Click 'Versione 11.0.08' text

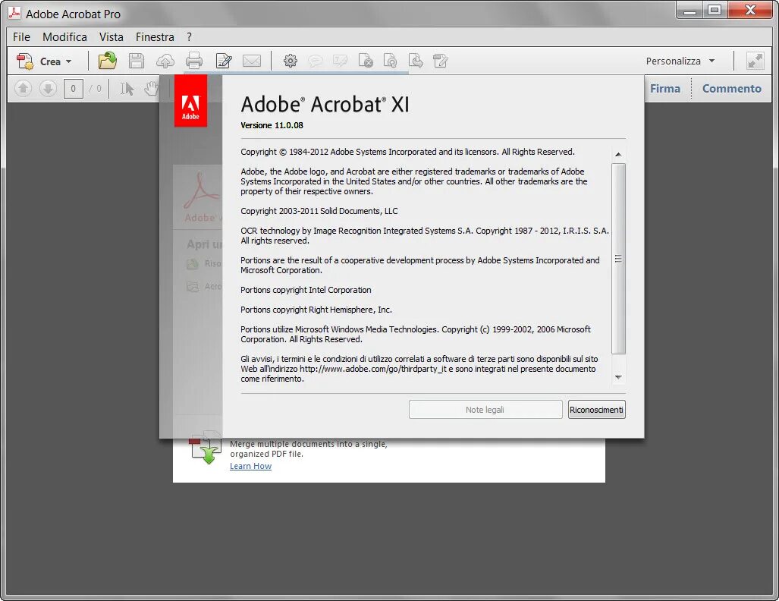click(x=272, y=125)
